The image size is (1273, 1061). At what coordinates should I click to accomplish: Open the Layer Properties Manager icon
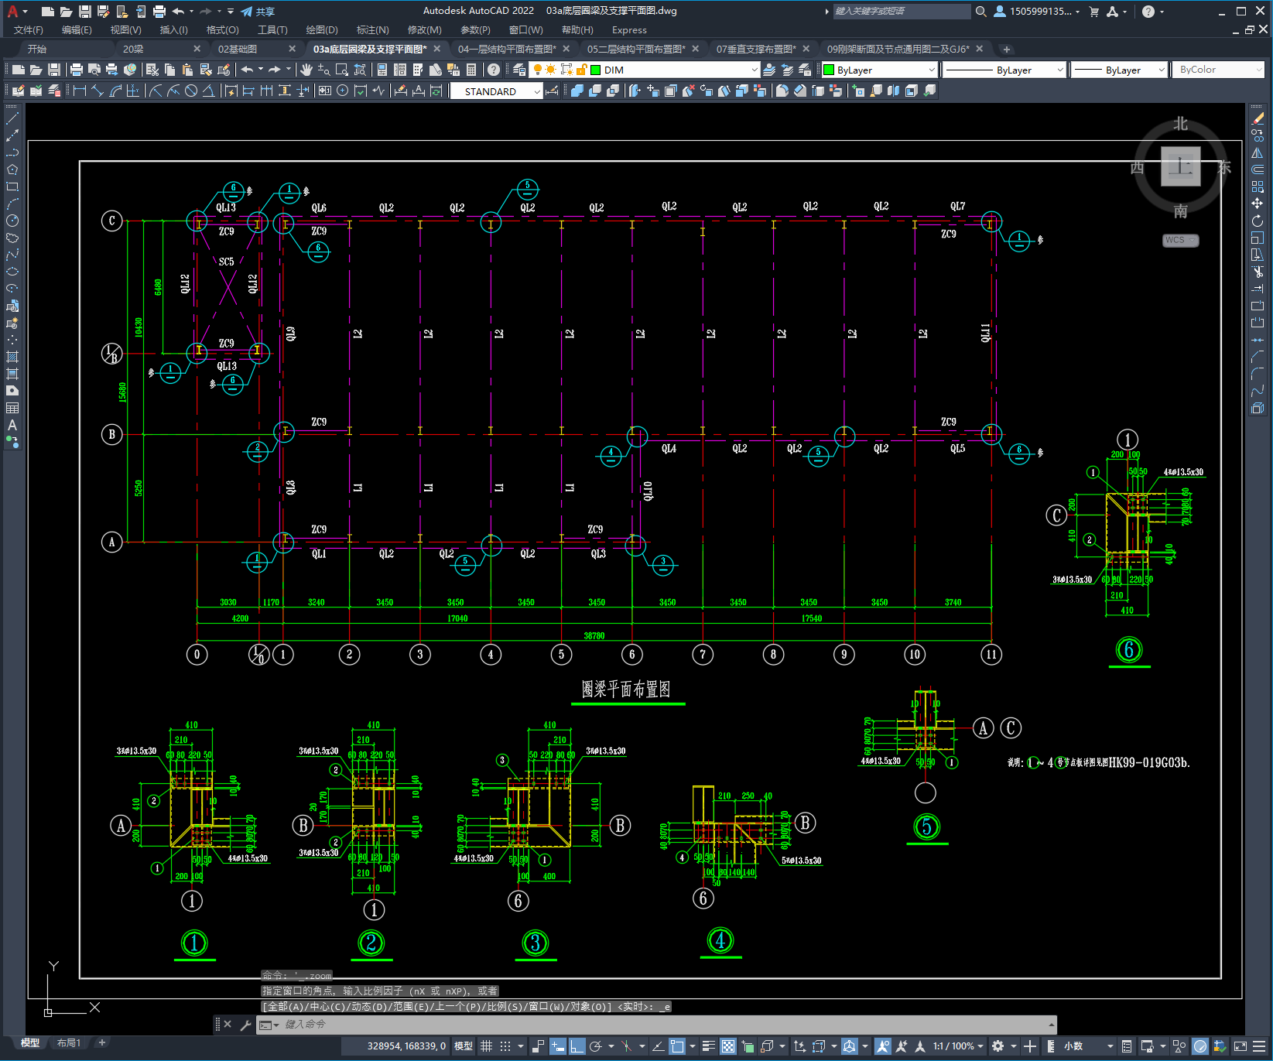519,70
